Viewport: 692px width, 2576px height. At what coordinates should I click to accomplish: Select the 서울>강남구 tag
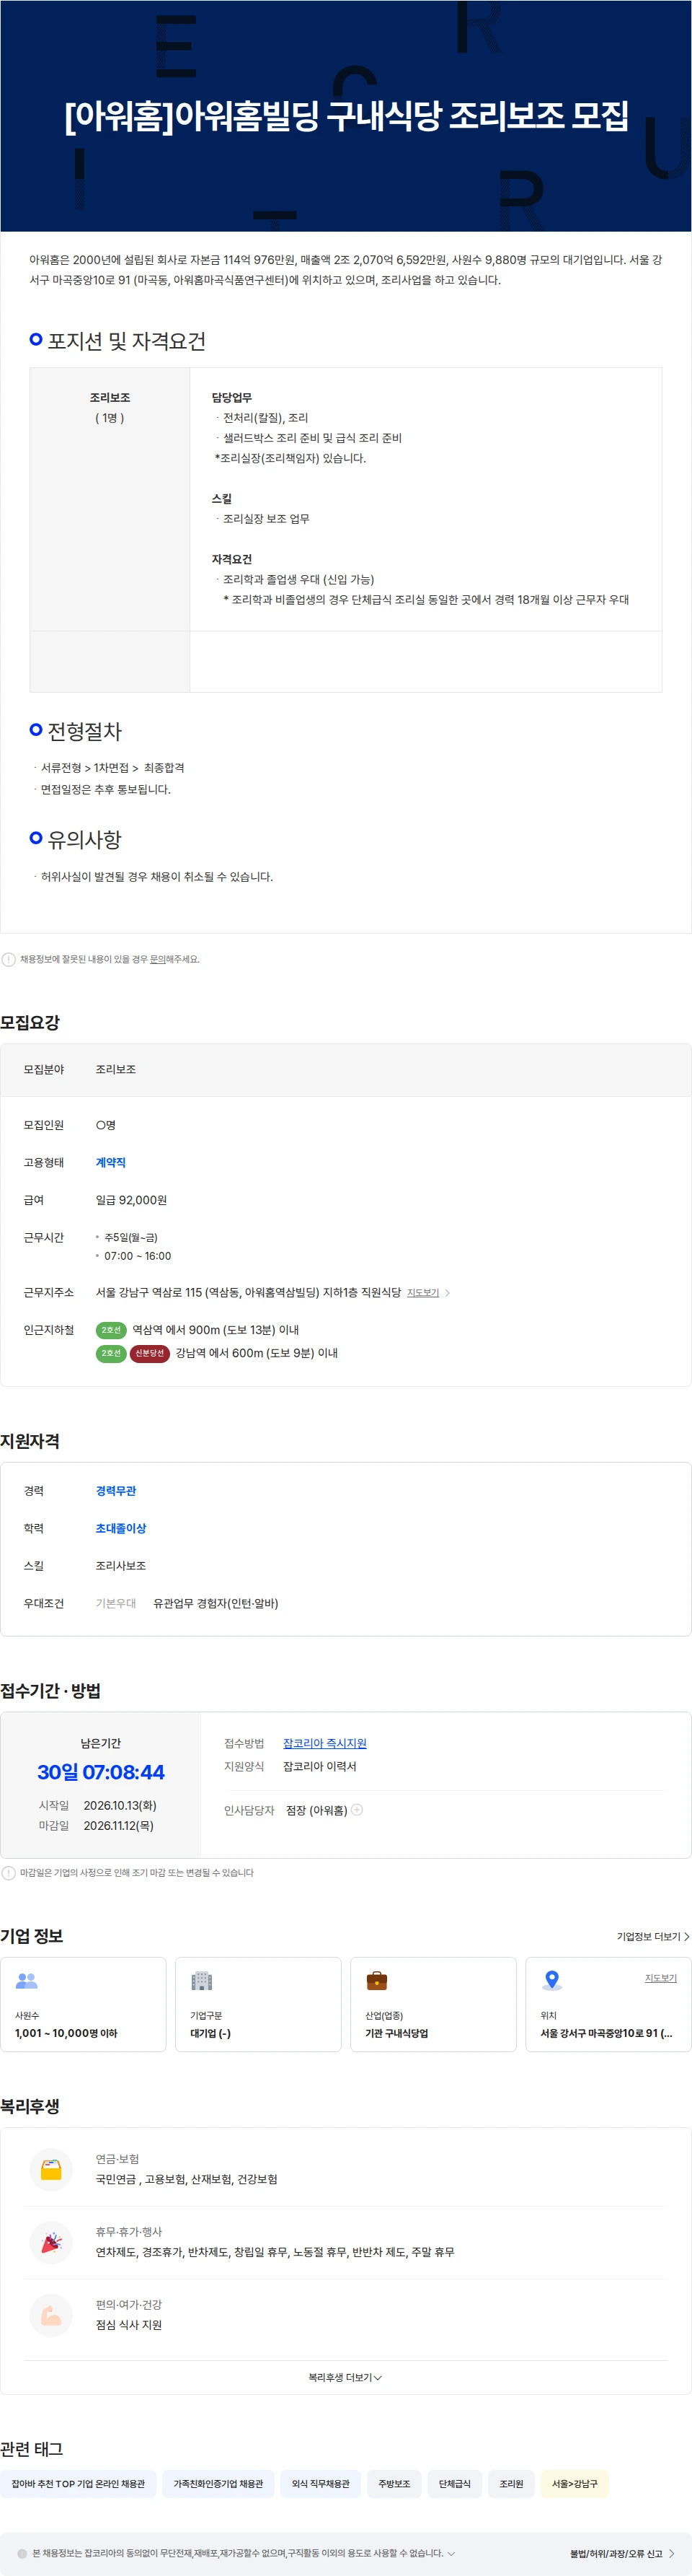pyautogui.click(x=575, y=2483)
